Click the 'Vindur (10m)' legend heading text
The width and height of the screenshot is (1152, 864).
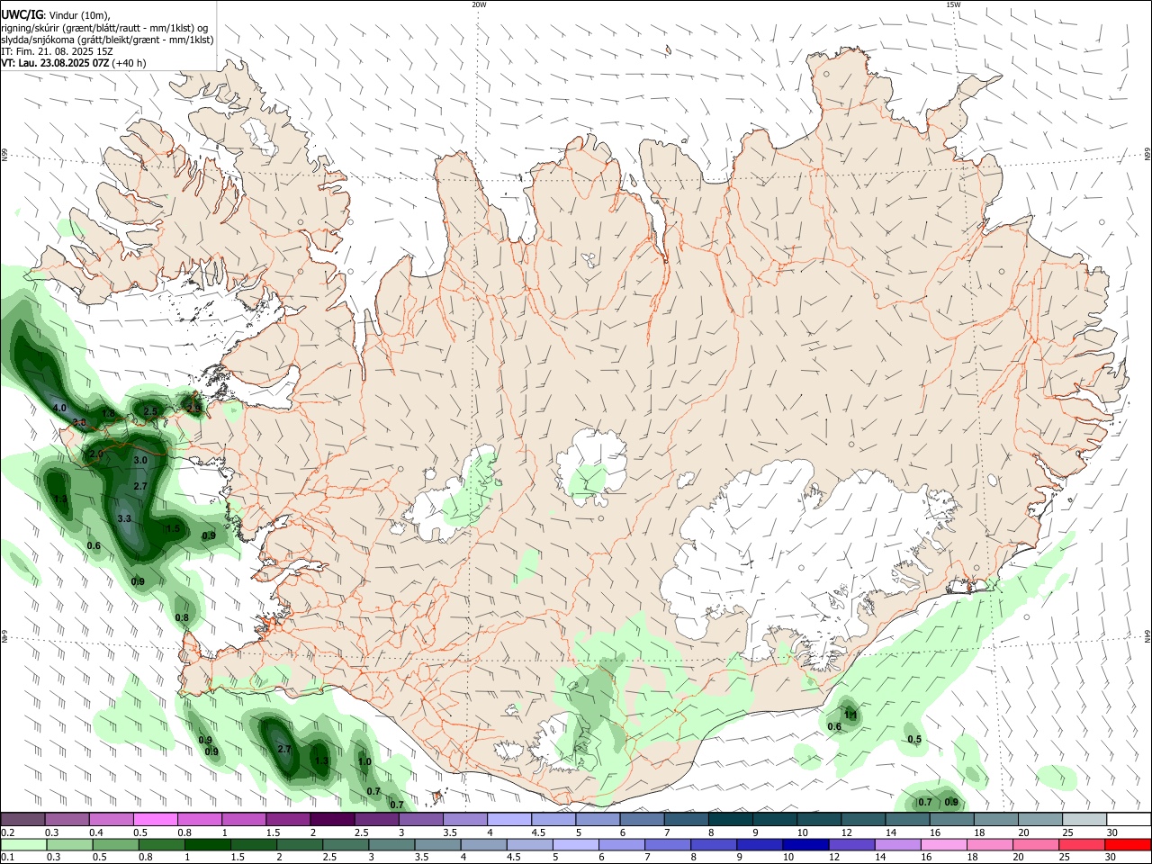(79, 15)
